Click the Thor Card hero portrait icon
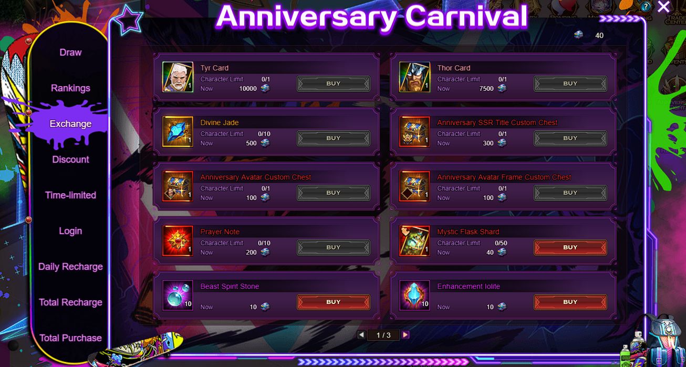Screen dimensions: 686x367 [415, 77]
